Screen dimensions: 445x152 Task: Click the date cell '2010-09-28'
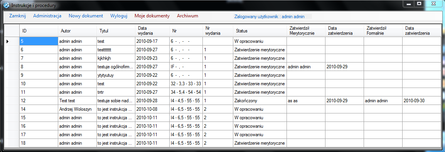point(152,100)
